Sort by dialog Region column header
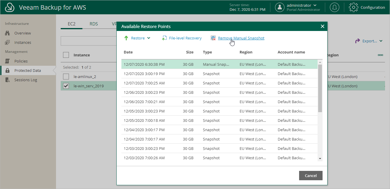Image resolution: width=390 pixels, height=189 pixels. pos(246,52)
